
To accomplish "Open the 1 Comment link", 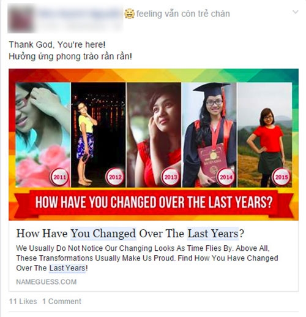I will click(x=62, y=301).
